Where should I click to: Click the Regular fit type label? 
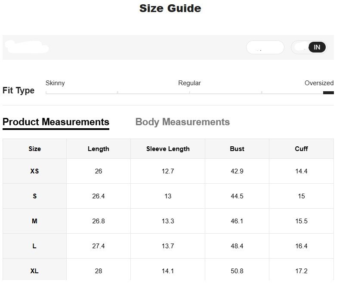[x=189, y=83]
